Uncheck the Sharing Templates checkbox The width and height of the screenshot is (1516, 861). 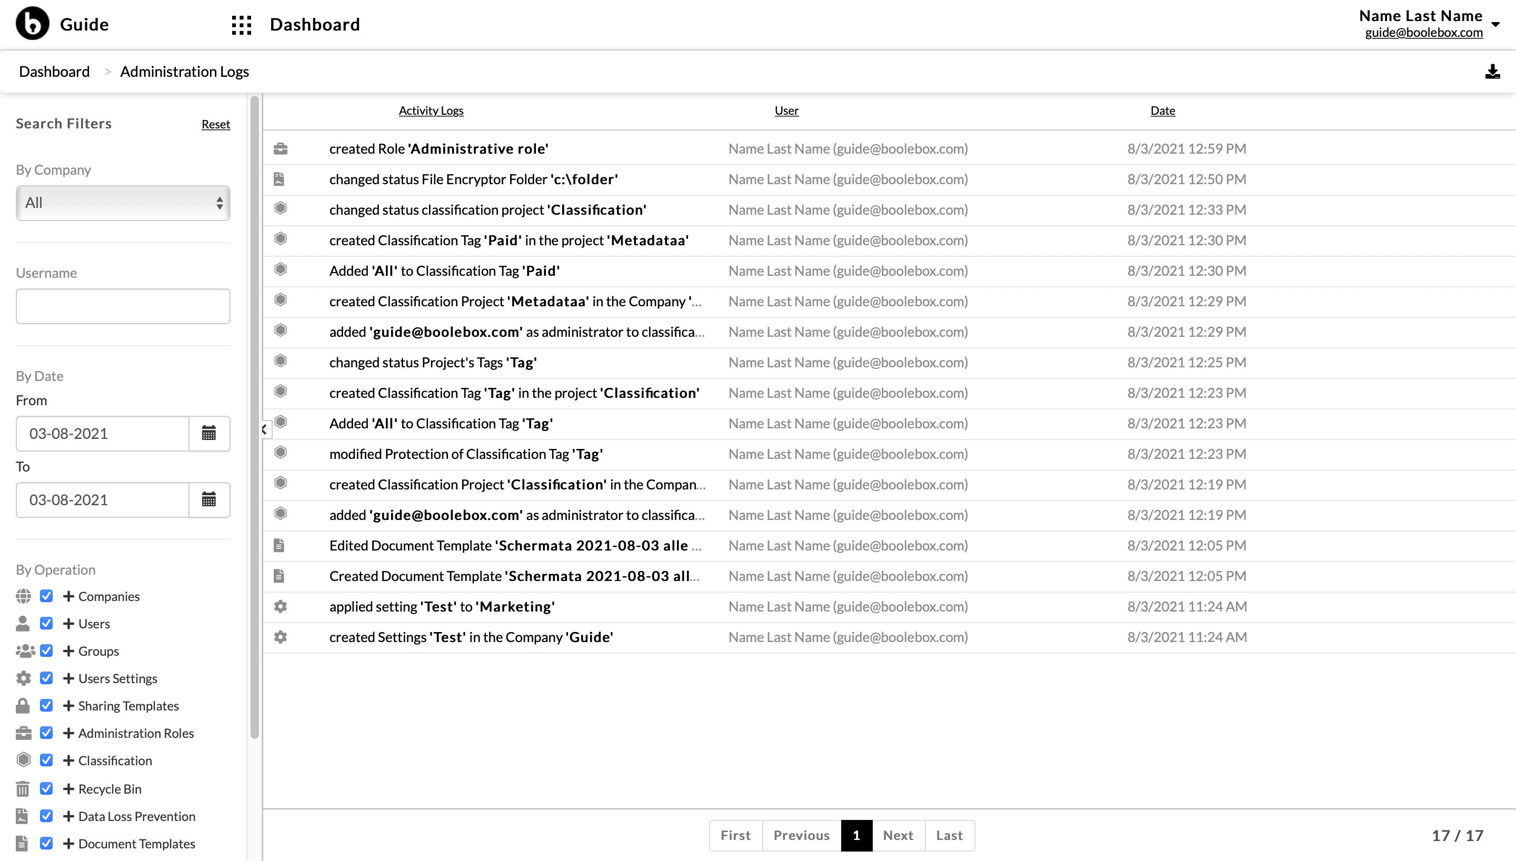click(x=46, y=705)
